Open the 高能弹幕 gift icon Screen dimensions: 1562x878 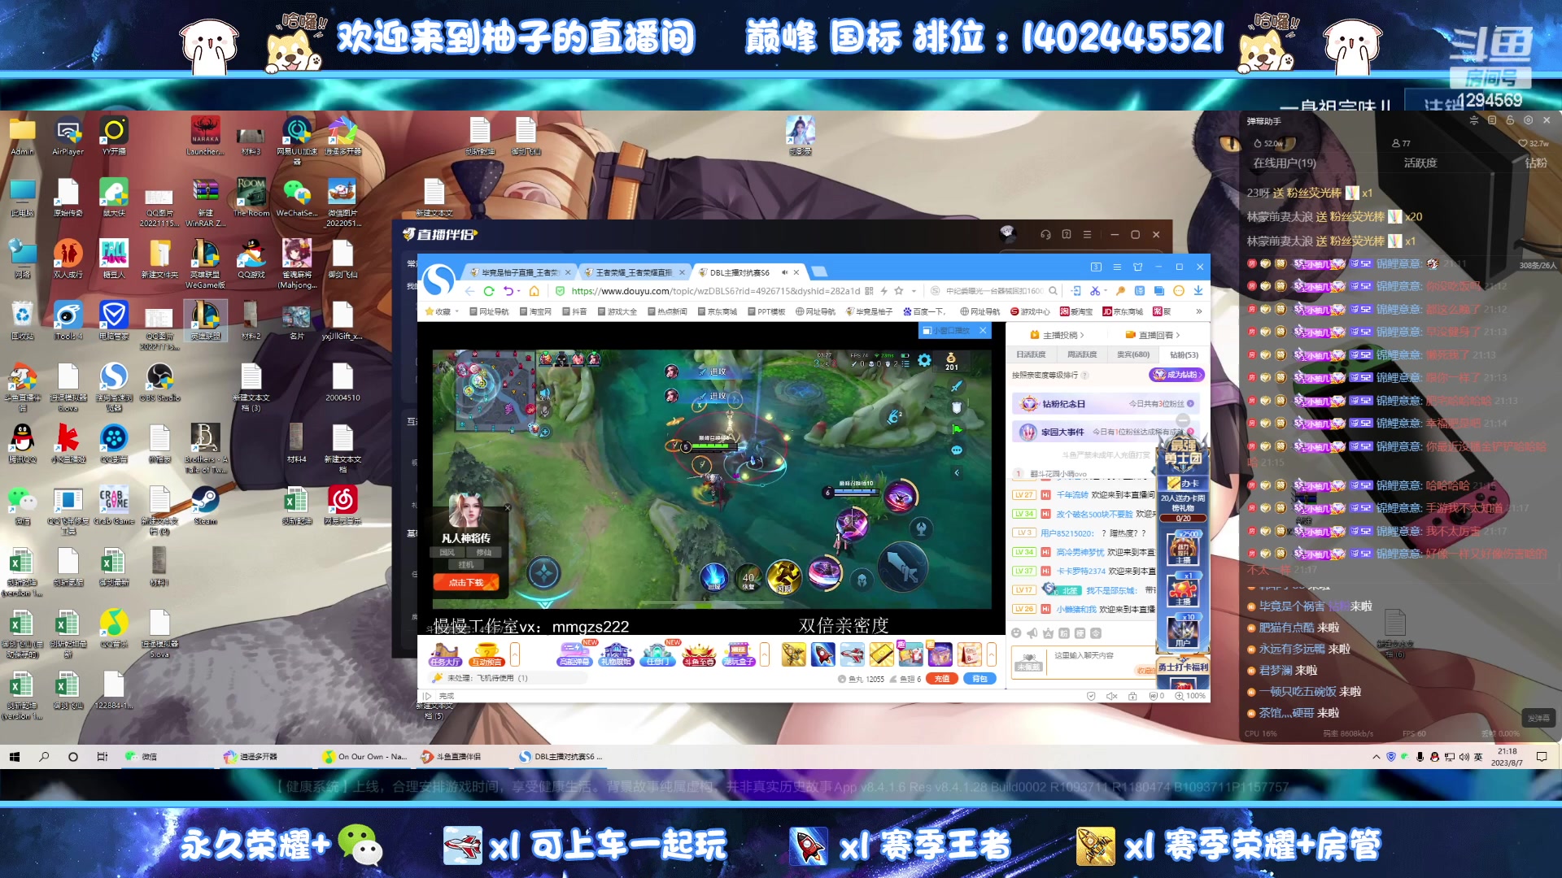click(x=574, y=654)
